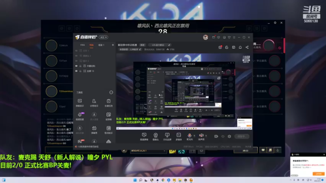Select the orange highlighted scene tab

(x=91, y=45)
